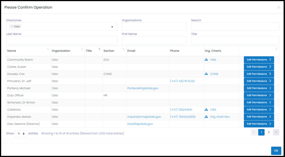Focus the Last Name input field
The image size is (285, 157).
62,40
